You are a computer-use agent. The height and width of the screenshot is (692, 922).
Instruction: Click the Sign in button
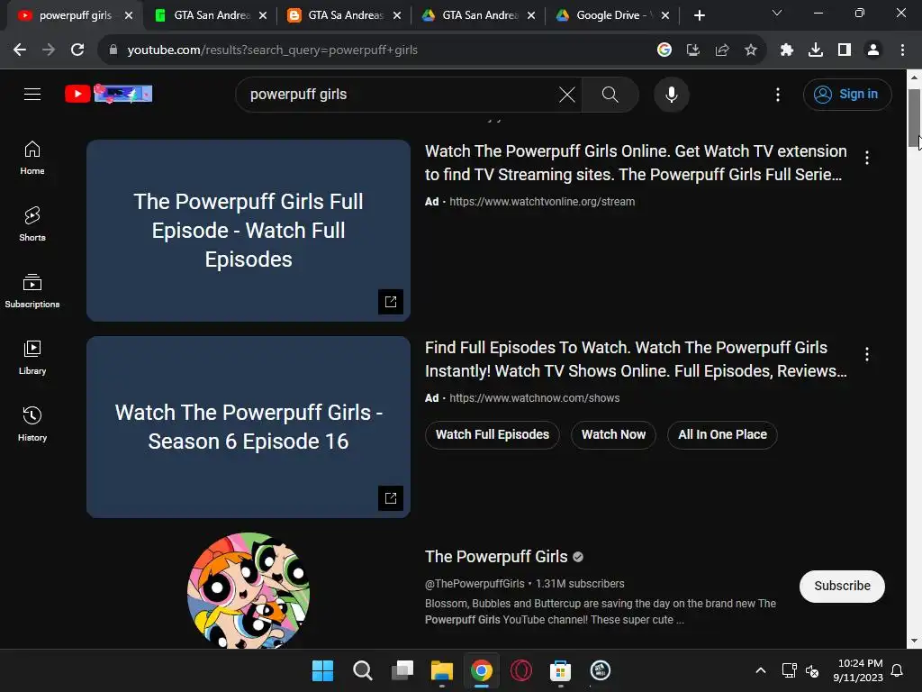point(847,94)
